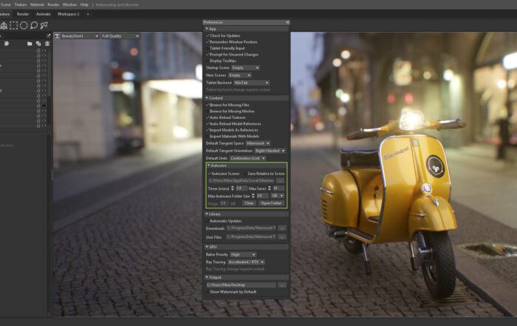The image size is (517, 326).
Task: Open Default Tangent Space dropdown
Action: [x=258, y=143]
